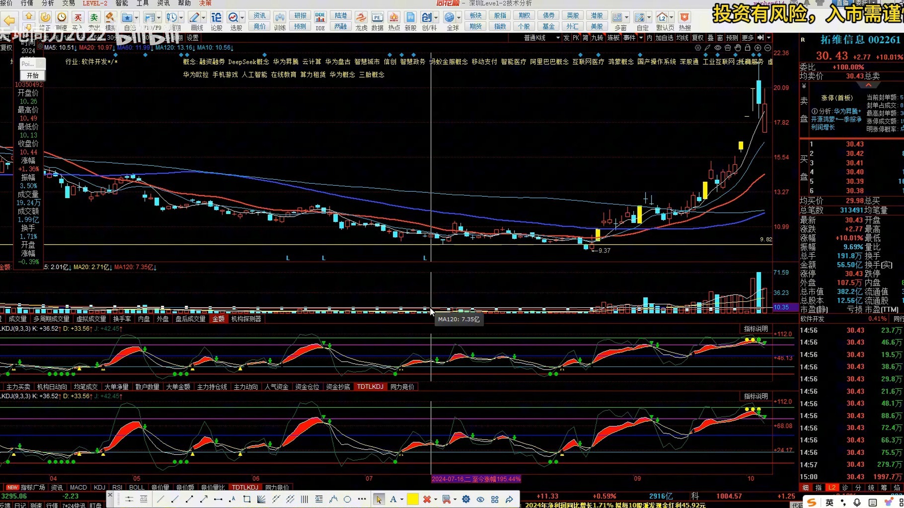This screenshot has width=904, height=508.
Task: Select the rectangle shape in drawing toolbar
Action: pyautogui.click(x=246, y=499)
